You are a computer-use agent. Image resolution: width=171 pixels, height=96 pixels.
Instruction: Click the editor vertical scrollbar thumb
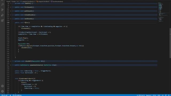point(170,43)
